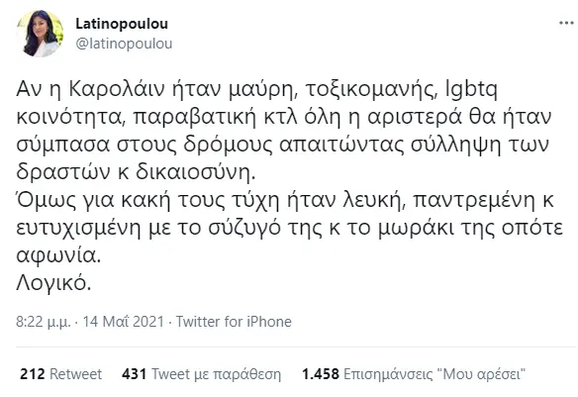This screenshot has height=397, width=578.
Task: Click the word αφωνία in the tweet
Action: [x=58, y=255]
